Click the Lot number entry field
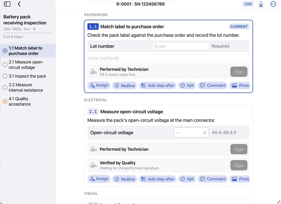 (x=181, y=46)
